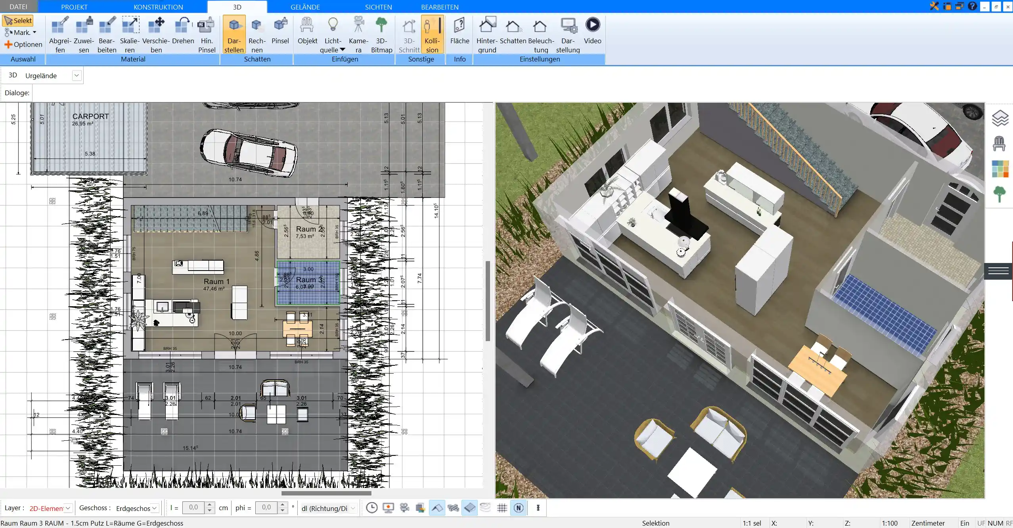Image resolution: width=1013 pixels, height=528 pixels.
Task: Switch to the BEARBEITEN tab
Action: pyautogui.click(x=440, y=7)
